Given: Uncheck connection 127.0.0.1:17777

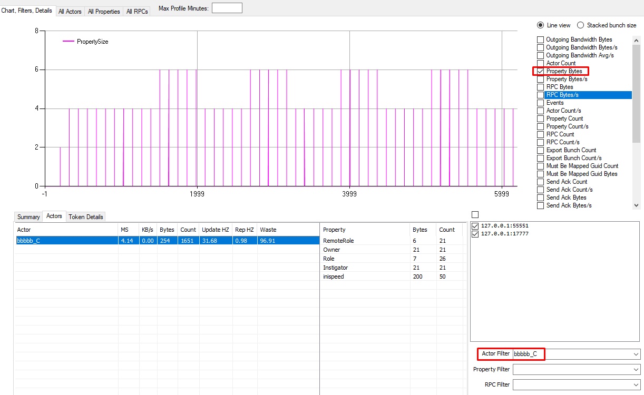Looking at the screenshot, I should coord(475,234).
